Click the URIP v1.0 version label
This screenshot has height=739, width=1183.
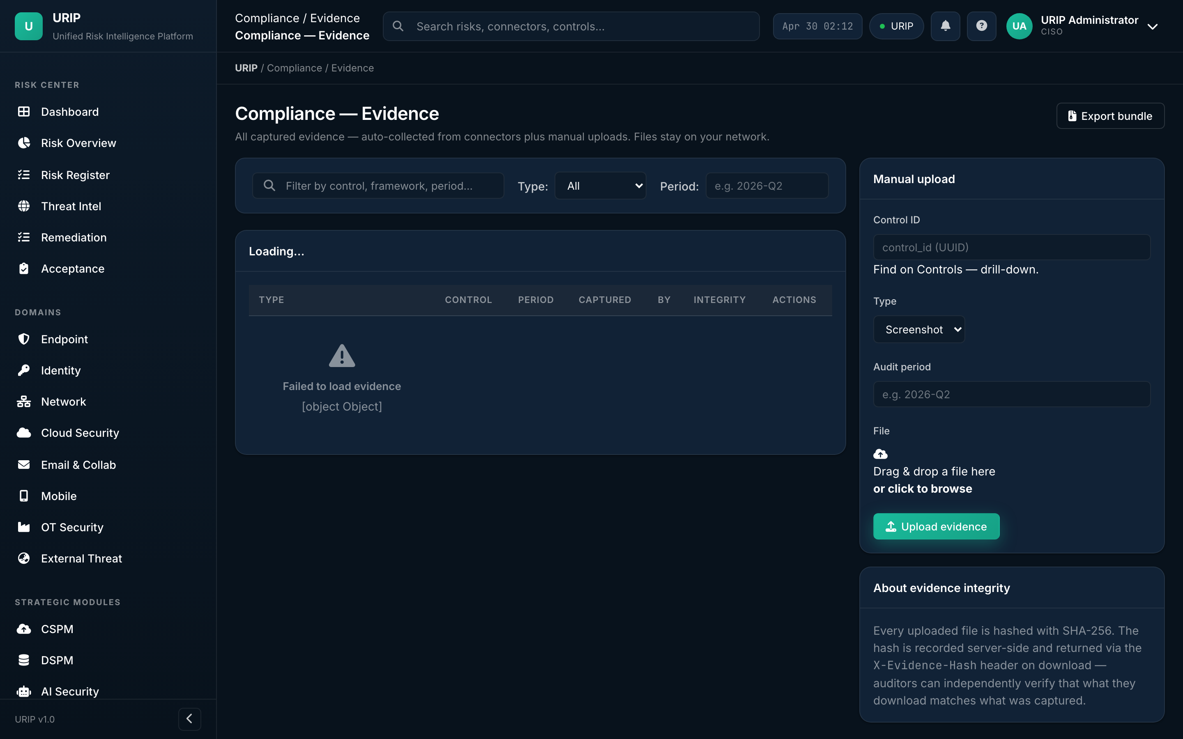[x=35, y=719]
